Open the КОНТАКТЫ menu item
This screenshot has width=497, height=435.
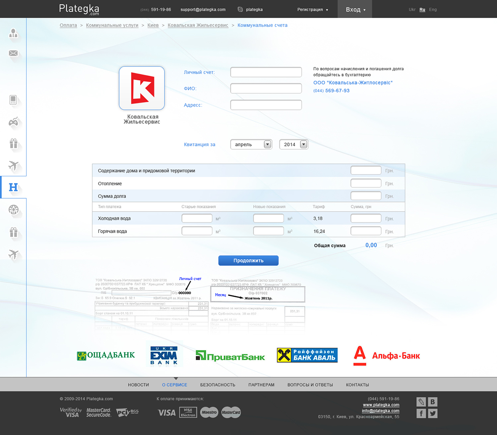357,385
